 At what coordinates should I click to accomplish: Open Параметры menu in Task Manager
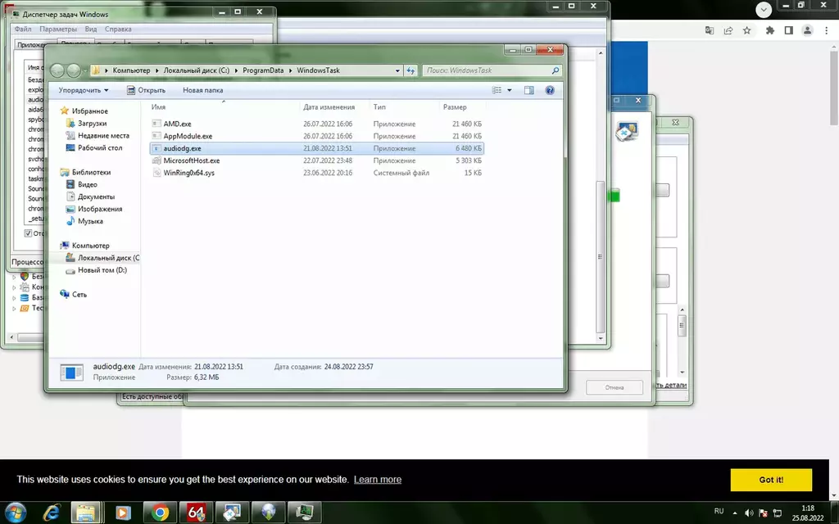click(x=58, y=29)
